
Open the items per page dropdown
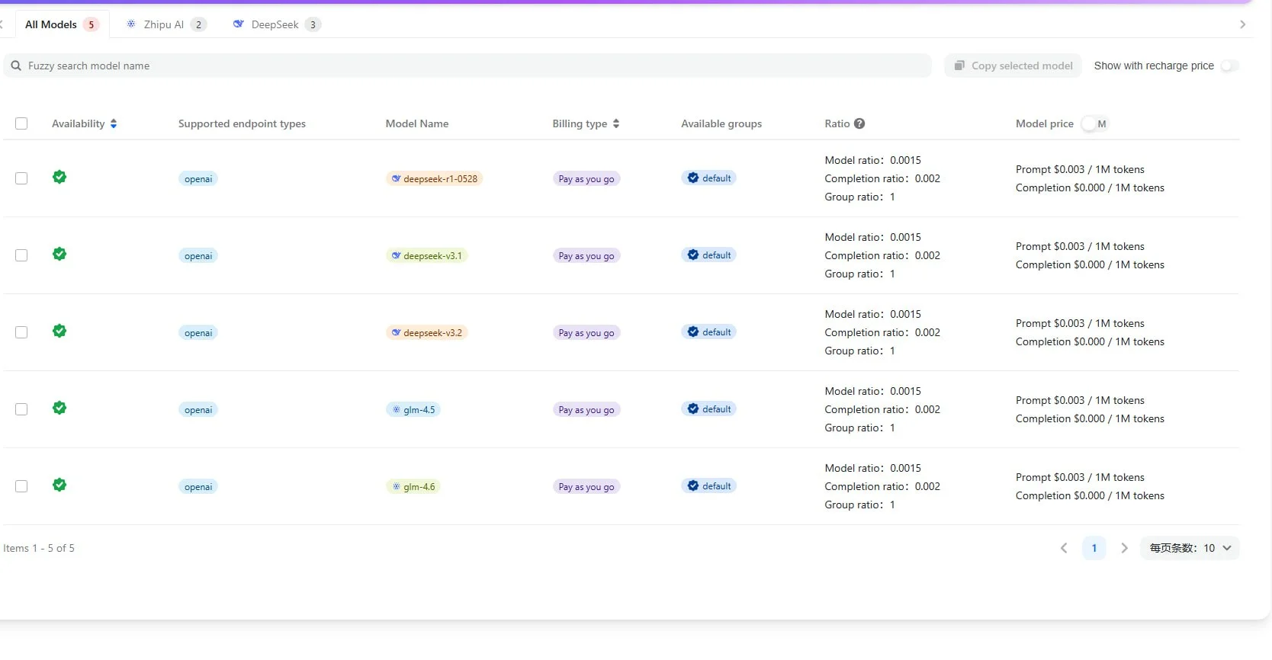(1190, 548)
